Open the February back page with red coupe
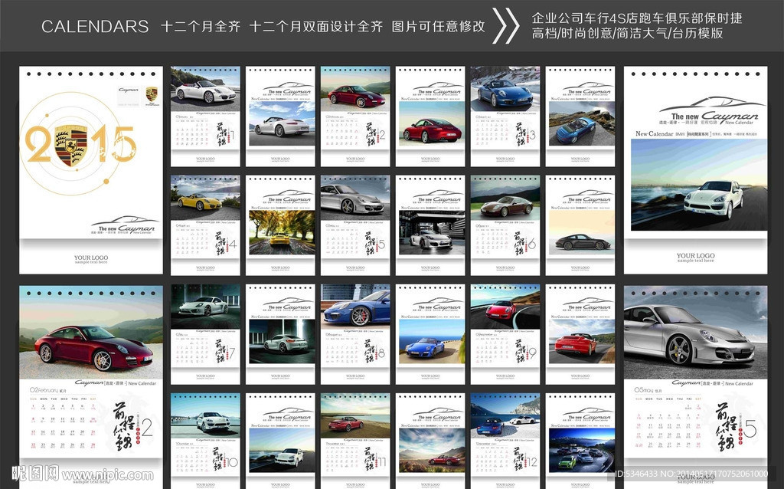784x489 pixels. coord(430,117)
